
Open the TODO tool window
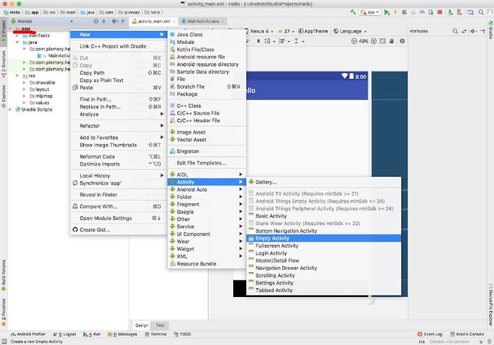183,334
